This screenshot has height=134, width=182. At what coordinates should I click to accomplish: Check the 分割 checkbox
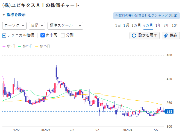(x=63, y=35)
